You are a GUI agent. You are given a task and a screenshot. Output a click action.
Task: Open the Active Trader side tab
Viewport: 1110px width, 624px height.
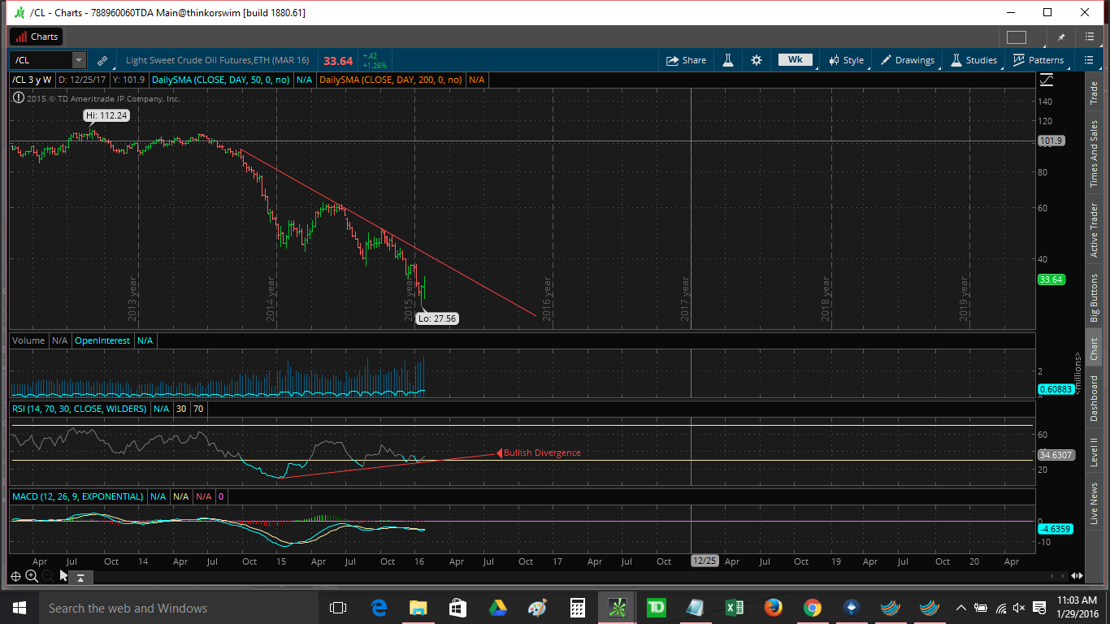click(1094, 231)
